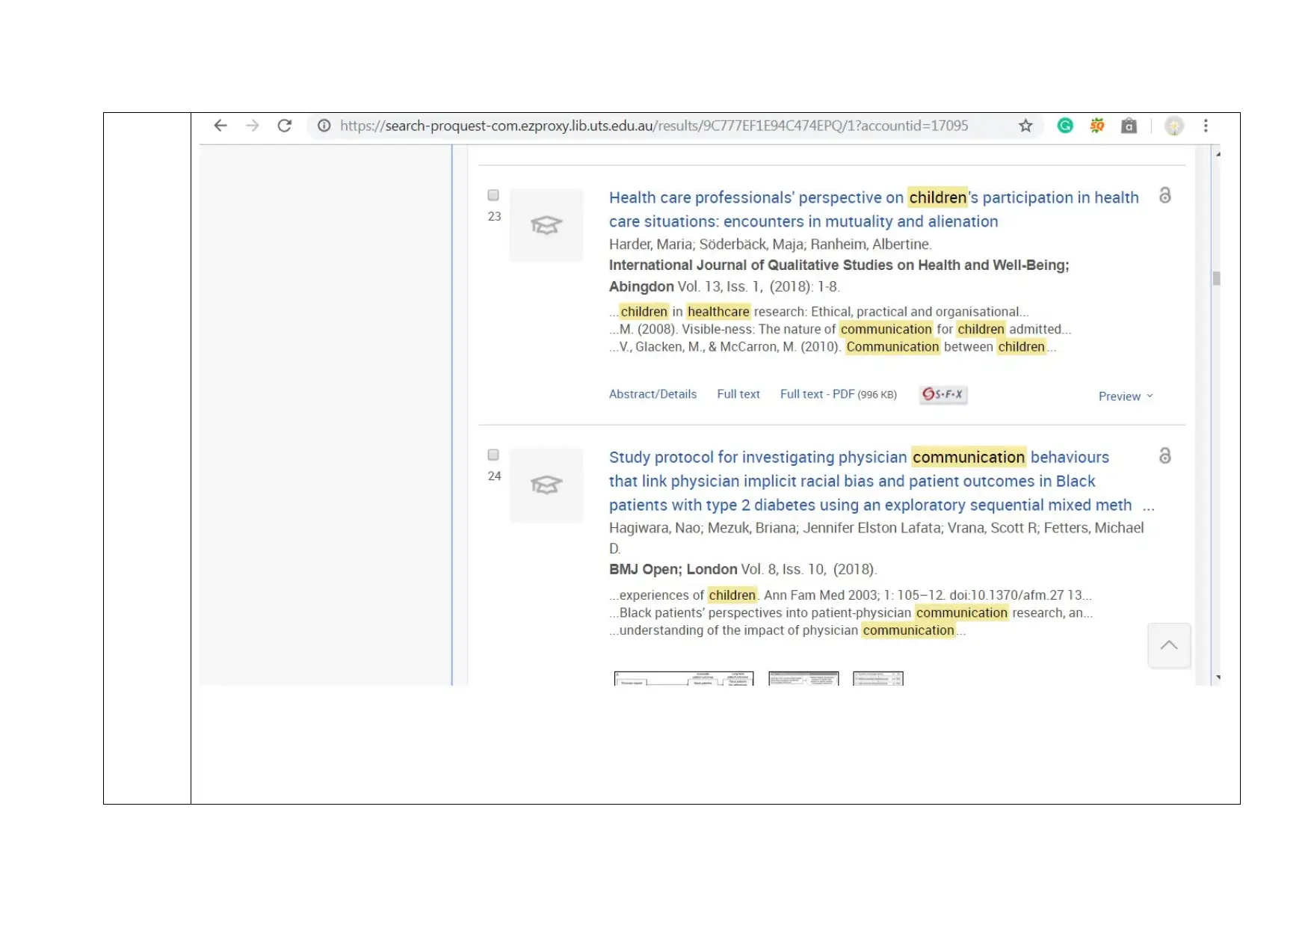This screenshot has height=928, width=1311.
Task: Click snippet 'experiences of children. Ann Fam Med'
Action: pyautogui.click(x=850, y=595)
